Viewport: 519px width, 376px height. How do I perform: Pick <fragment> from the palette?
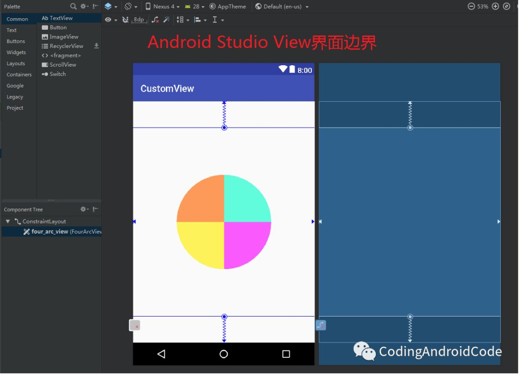tap(70, 56)
